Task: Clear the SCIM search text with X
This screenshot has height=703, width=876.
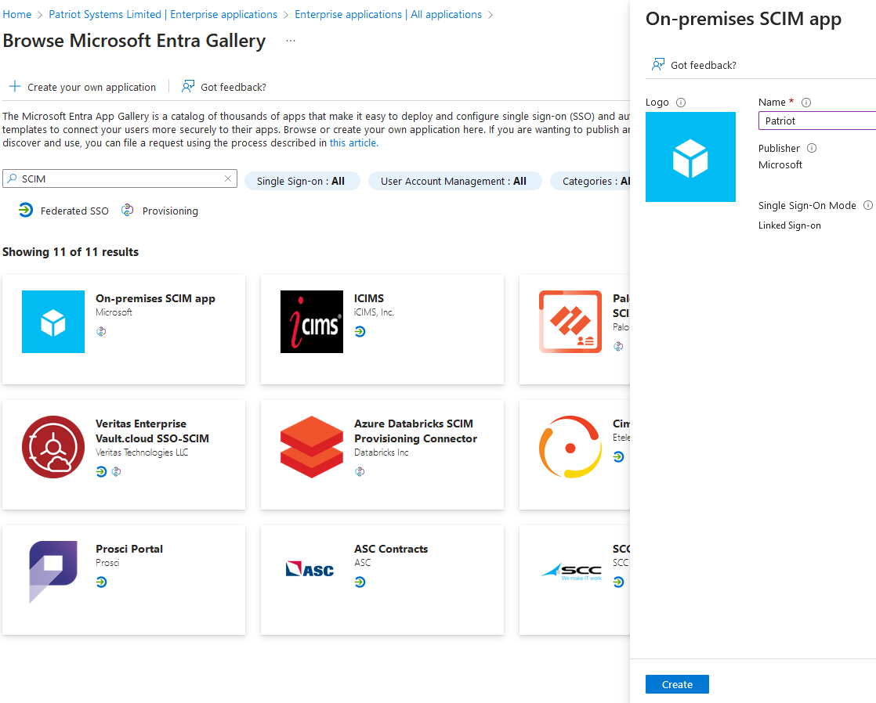Action: [x=228, y=178]
